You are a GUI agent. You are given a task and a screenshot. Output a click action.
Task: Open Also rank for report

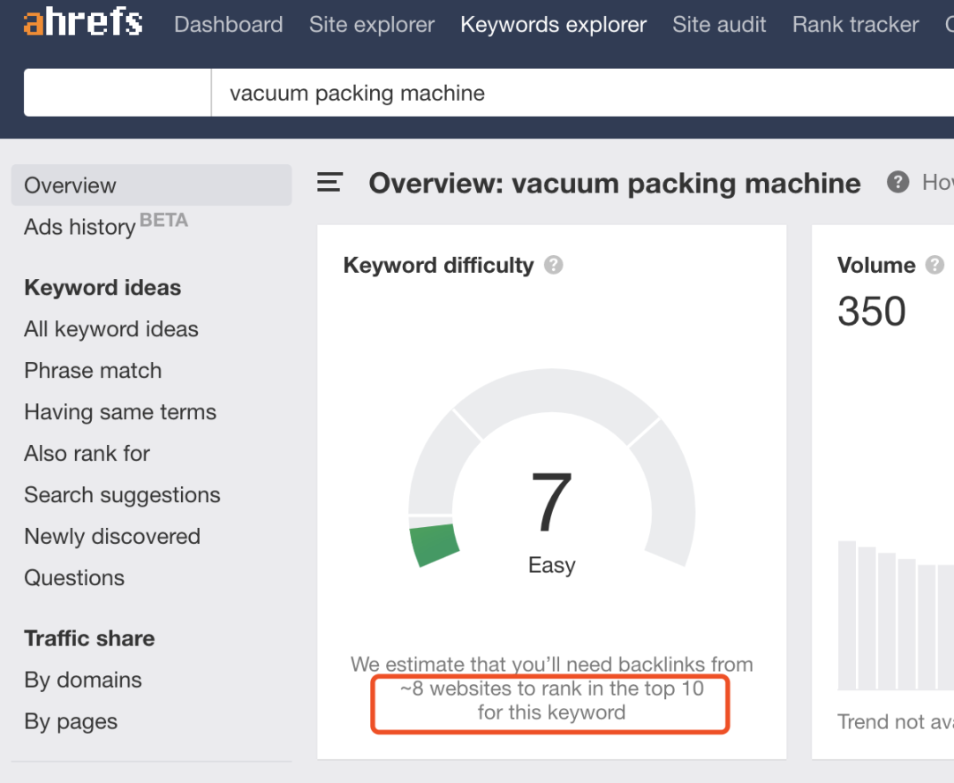tap(87, 454)
